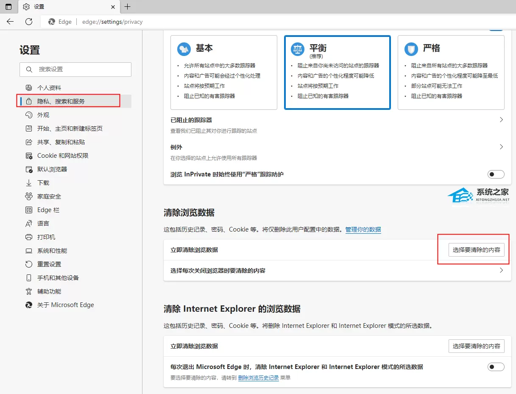Click 选择要清除的内容 under Clear browsing data
516x394 pixels.
tap(477, 250)
